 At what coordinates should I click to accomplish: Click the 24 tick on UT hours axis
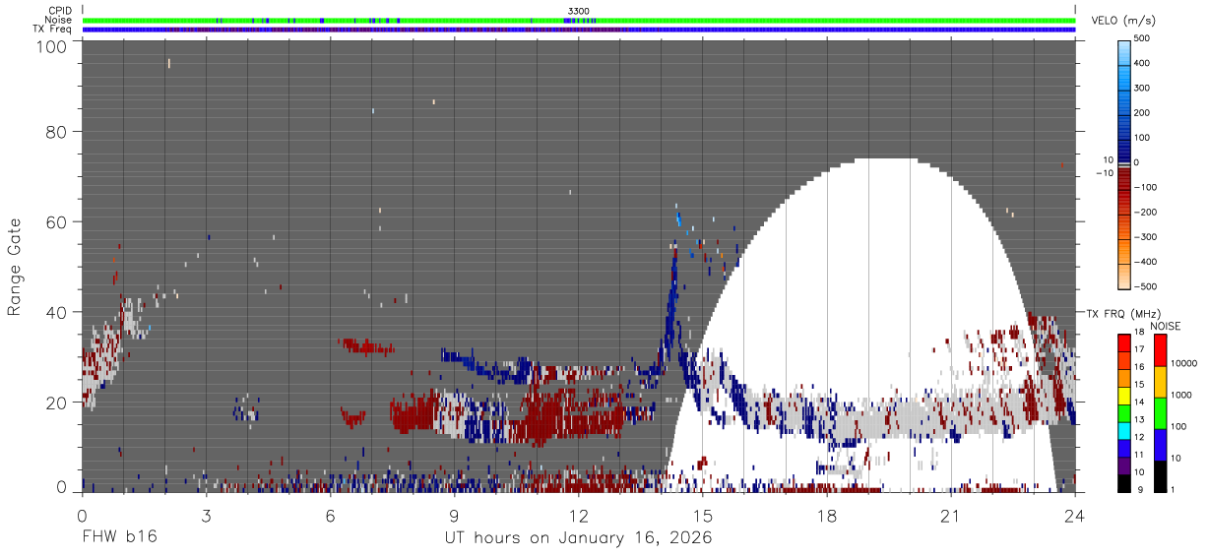click(1075, 516)
